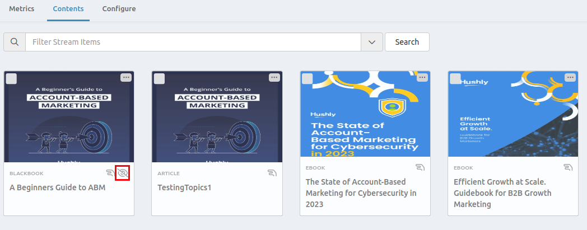Focus the Filter Stream Items field
The image size is (587, 230).
coord(193,42)
